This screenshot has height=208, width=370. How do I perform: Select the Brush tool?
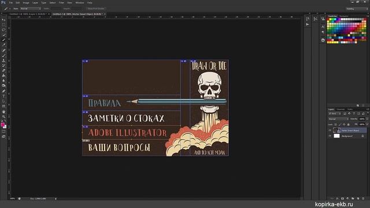pyautogui.click(x=3, y=55)
